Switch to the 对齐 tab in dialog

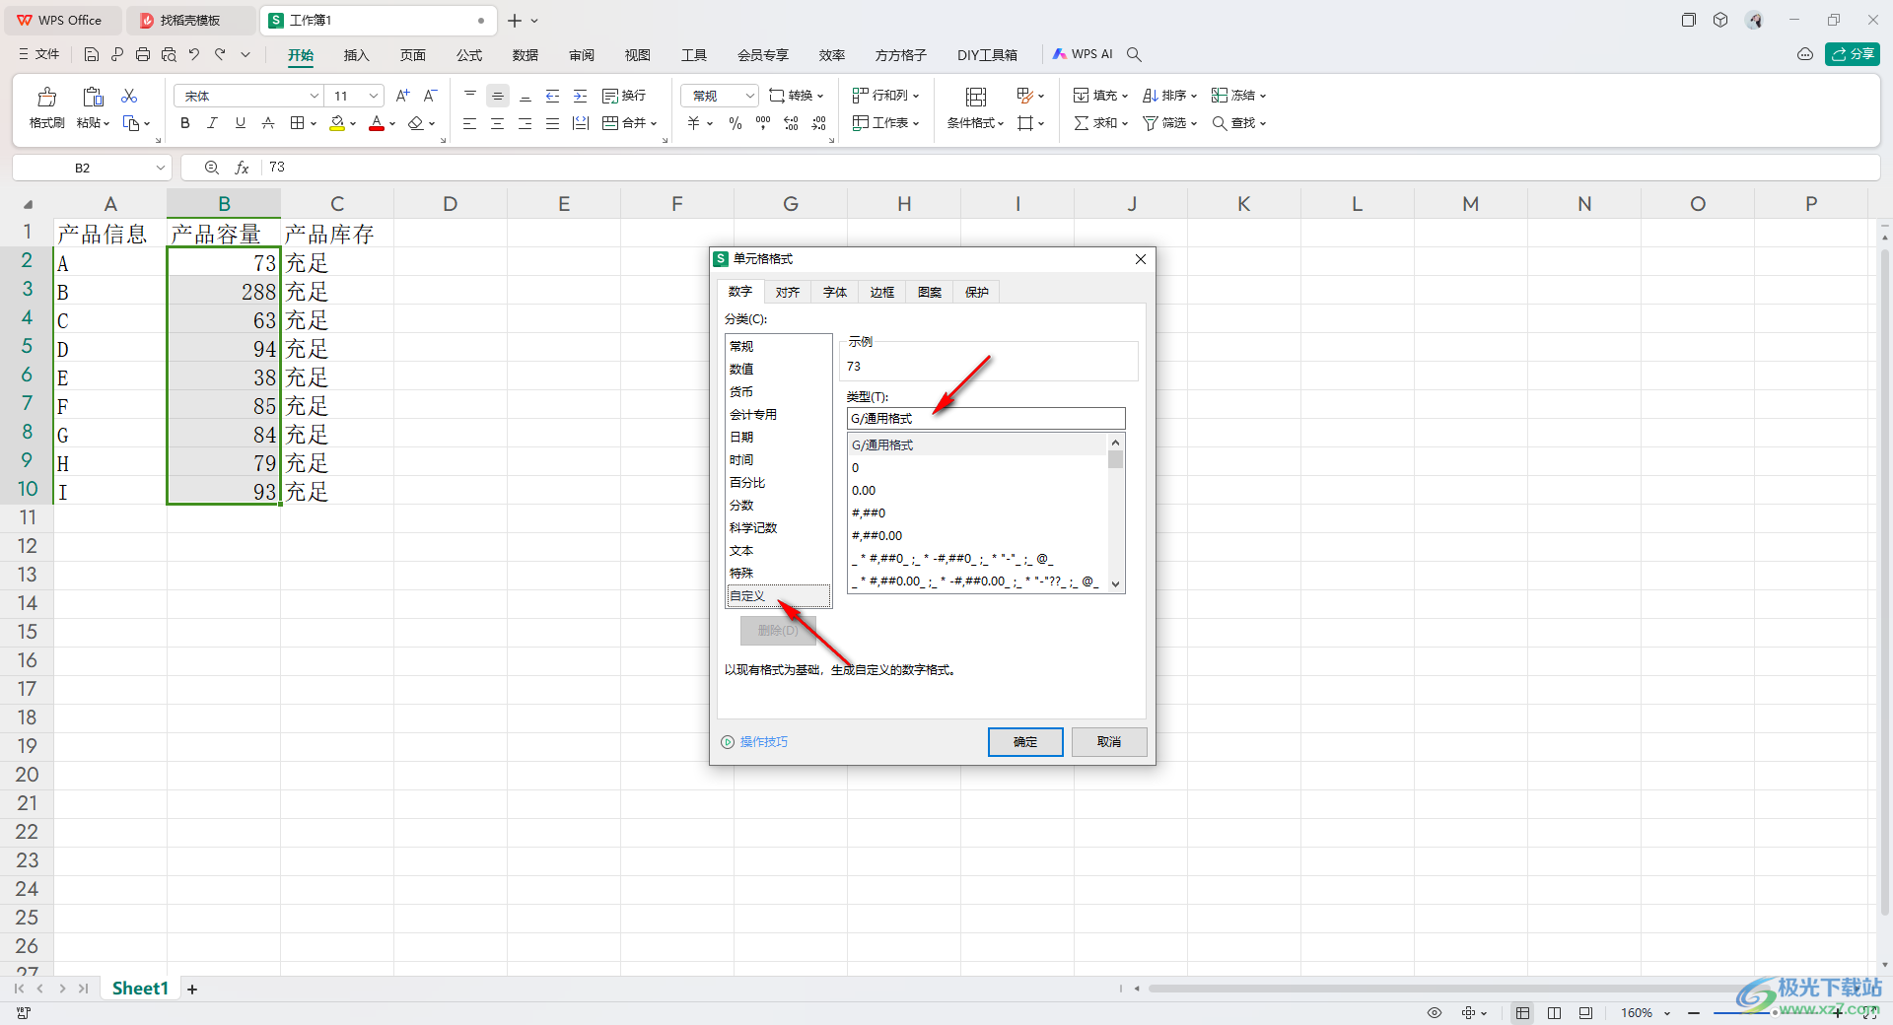(x=788, y=292)
